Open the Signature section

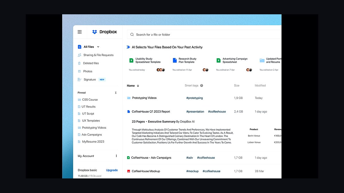(x=90, y=79)
